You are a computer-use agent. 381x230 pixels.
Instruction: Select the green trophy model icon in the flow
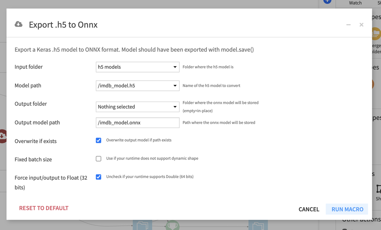(x=172, y=225)
